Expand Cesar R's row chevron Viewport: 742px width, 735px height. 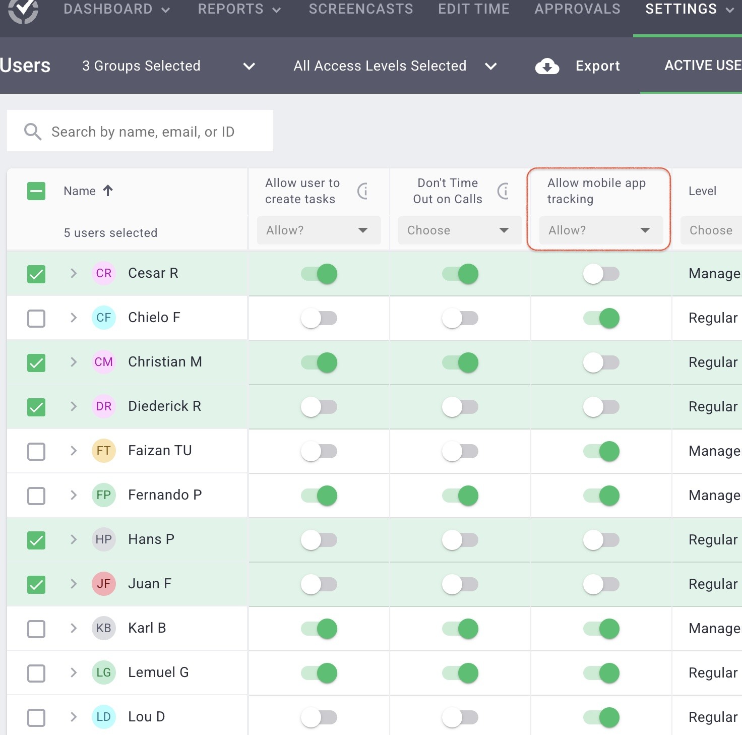(74, 273)
